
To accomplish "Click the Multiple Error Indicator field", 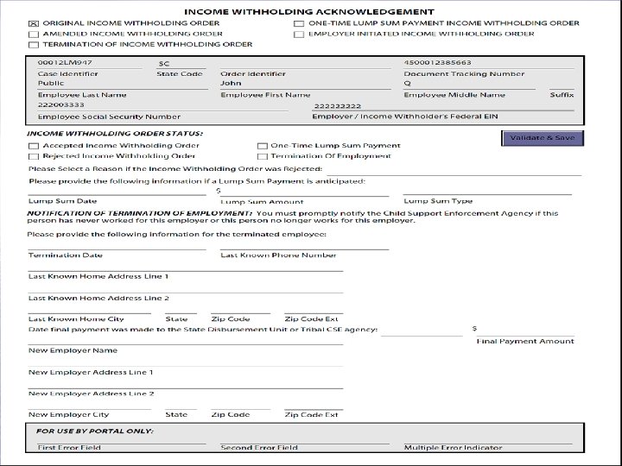I will (x=488, y=439).
